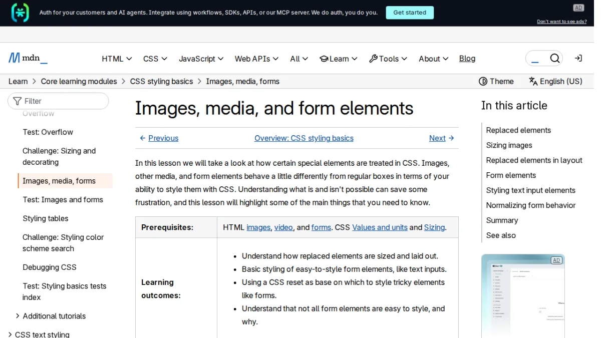Open the English (US) language selector

tap(555, 81)
